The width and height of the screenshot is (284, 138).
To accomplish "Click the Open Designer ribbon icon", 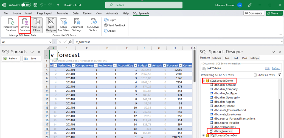I will [51, 25].
